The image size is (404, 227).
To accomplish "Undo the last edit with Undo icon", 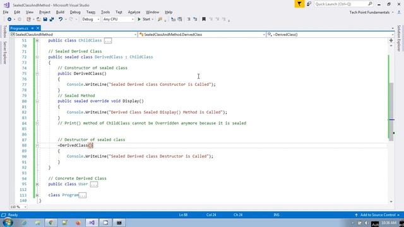I will [61, 20].
